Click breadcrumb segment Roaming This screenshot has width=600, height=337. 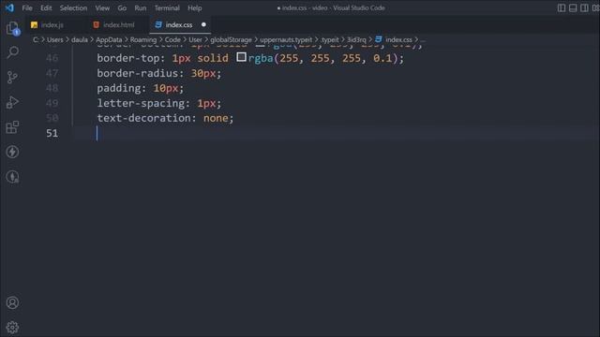tap(143, 39)
